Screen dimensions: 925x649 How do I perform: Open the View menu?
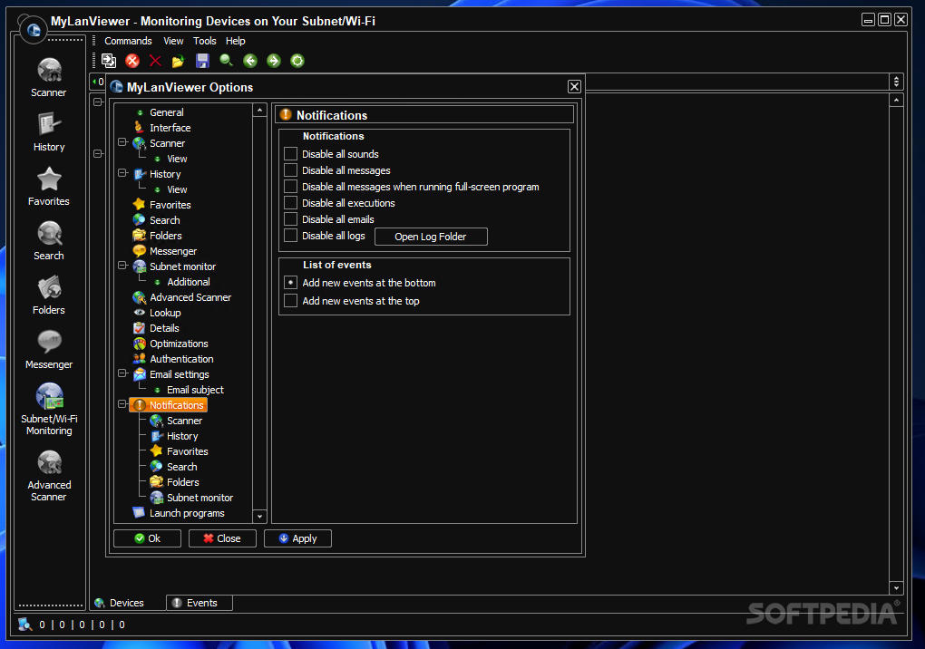[x=173, y=41]
